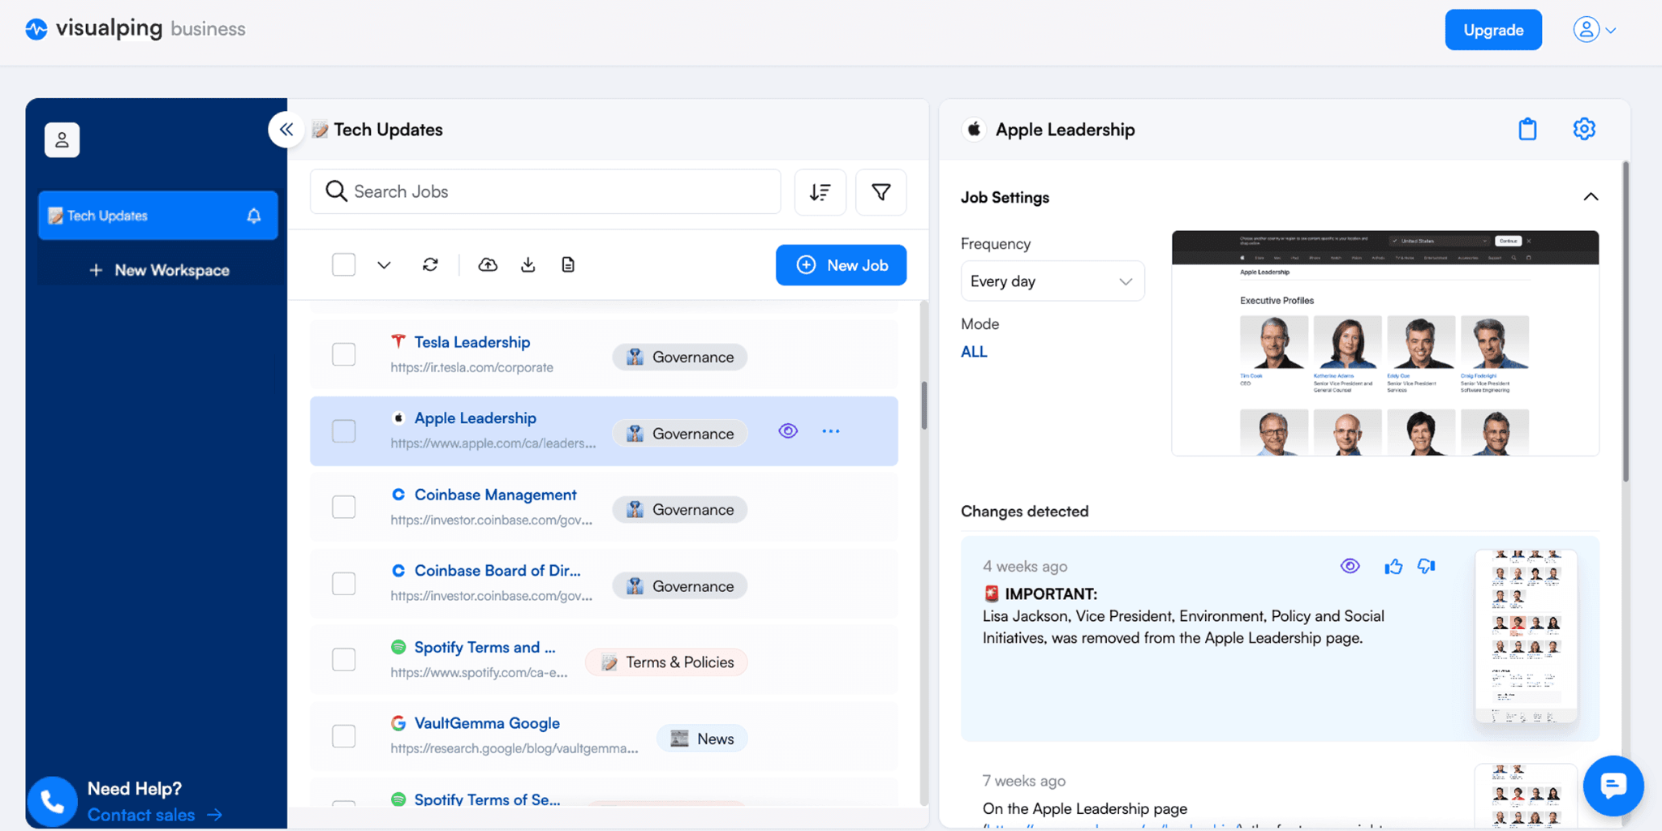
Task: Toggle the select-all jobs checkbox
Action: (343, 264)
